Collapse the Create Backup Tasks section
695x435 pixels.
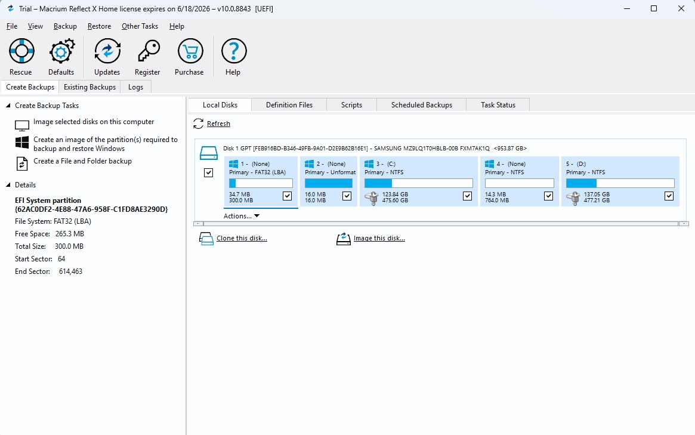click(8, 106)
